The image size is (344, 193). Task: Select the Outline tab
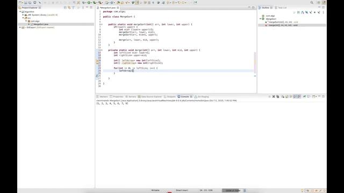tap(265, 8)
